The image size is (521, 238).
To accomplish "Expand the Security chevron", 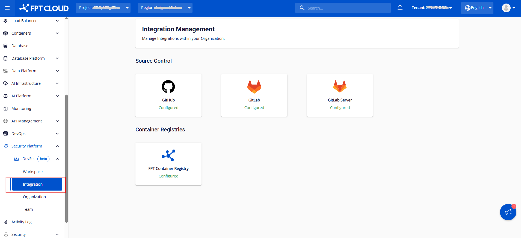I will coord(57,234).
